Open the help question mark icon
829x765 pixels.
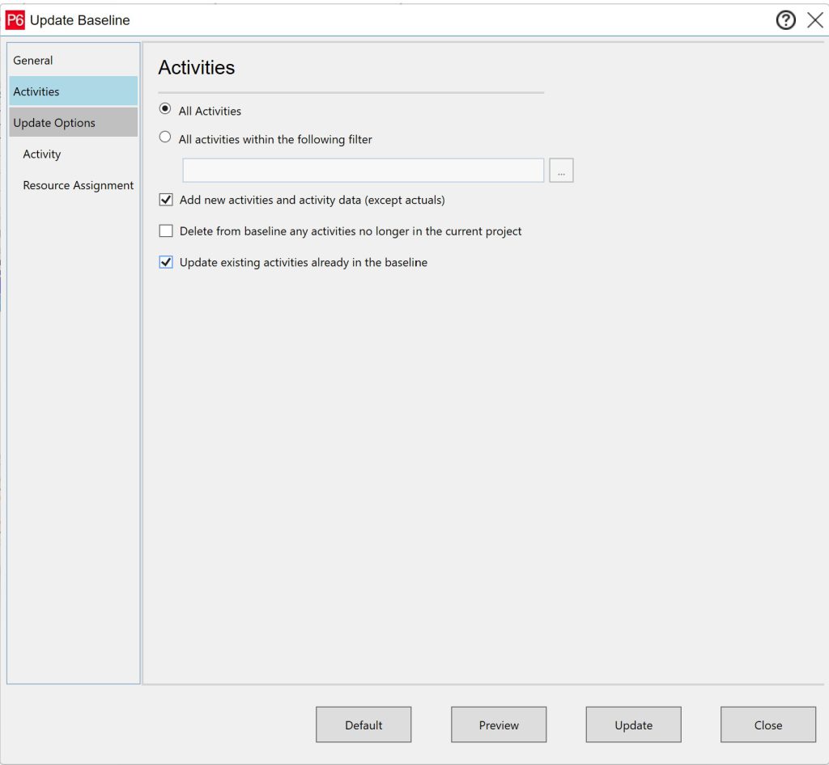[785, 20]
